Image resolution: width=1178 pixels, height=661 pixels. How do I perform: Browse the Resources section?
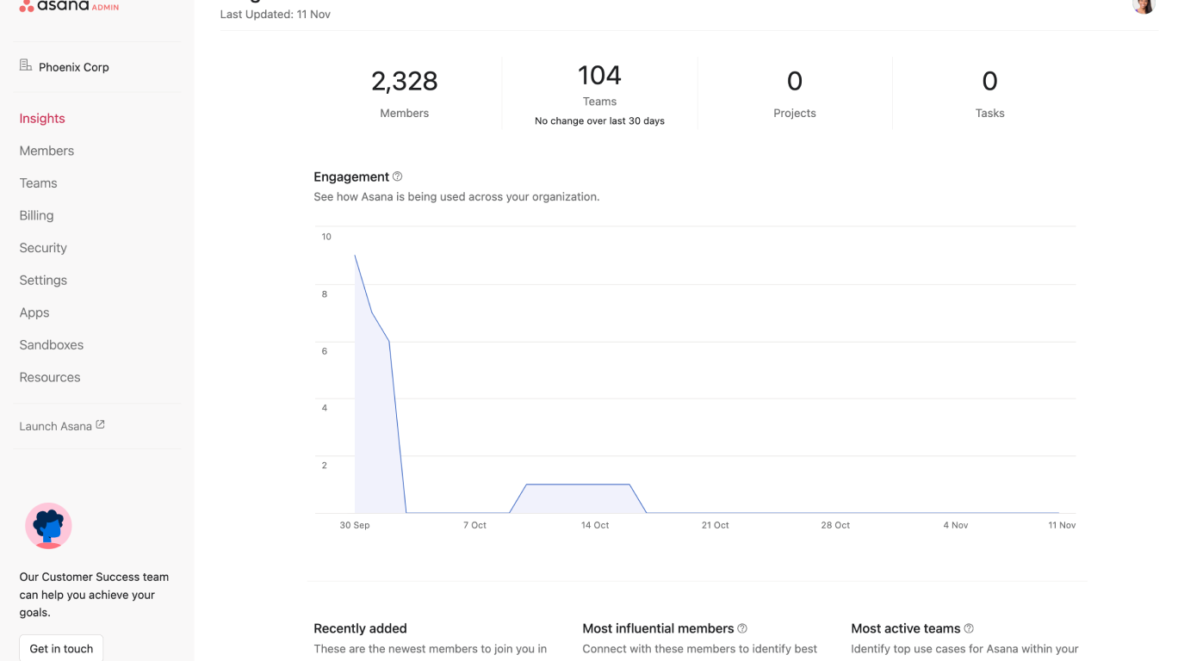(x=49, y=377)
